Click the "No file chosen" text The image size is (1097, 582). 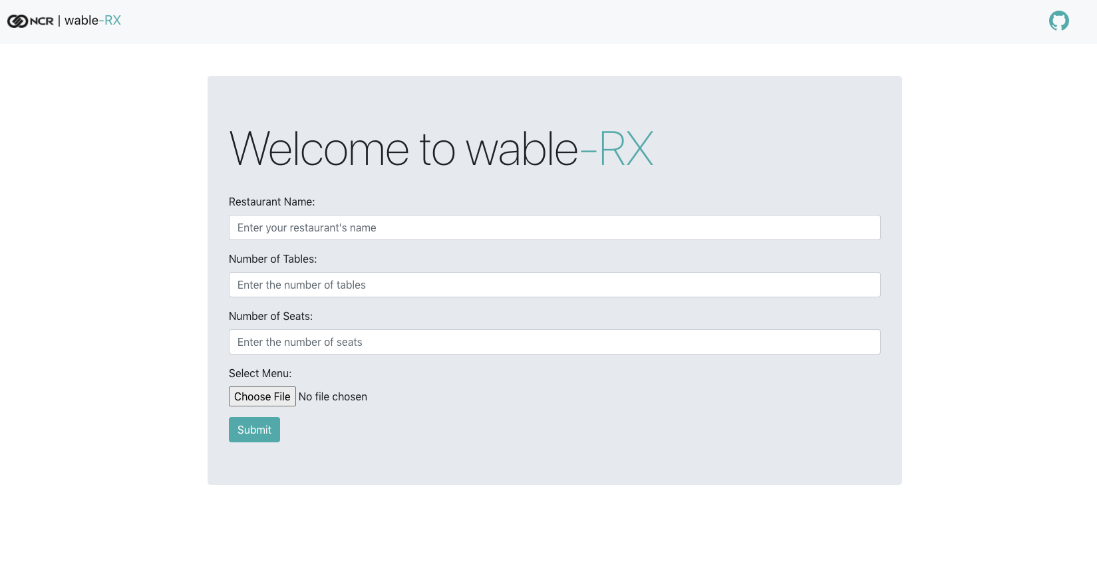333,396
